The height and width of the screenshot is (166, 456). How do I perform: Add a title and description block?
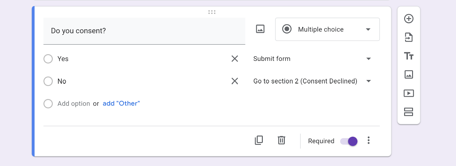409,56
